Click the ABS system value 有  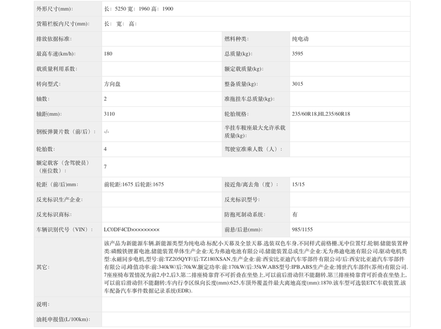[x=295, y=214]
